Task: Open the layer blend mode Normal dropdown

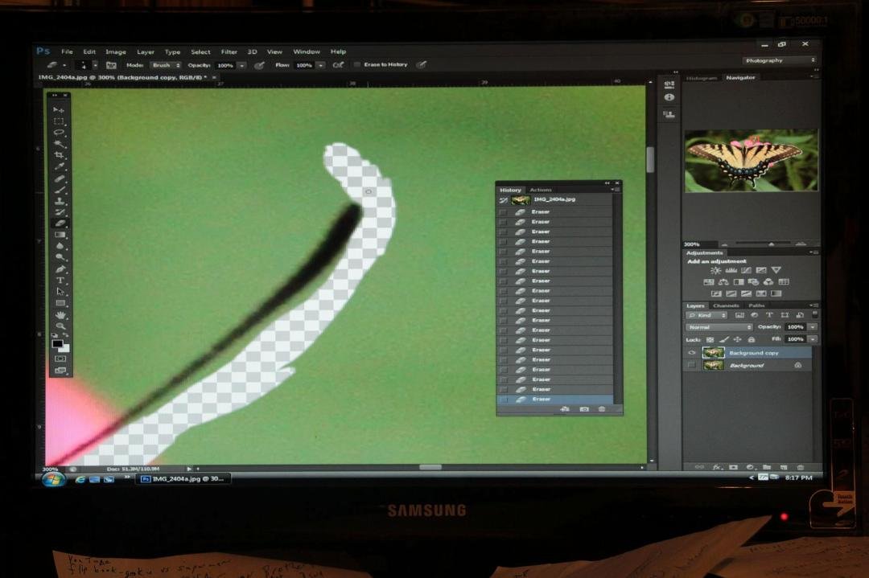Action: click(x=719, y=327)
